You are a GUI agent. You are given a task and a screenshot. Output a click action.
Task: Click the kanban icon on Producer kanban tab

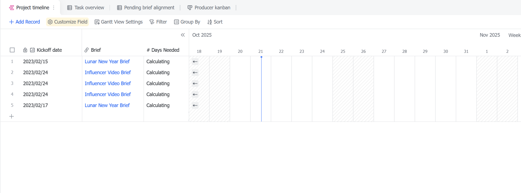[x=190, y=8]
